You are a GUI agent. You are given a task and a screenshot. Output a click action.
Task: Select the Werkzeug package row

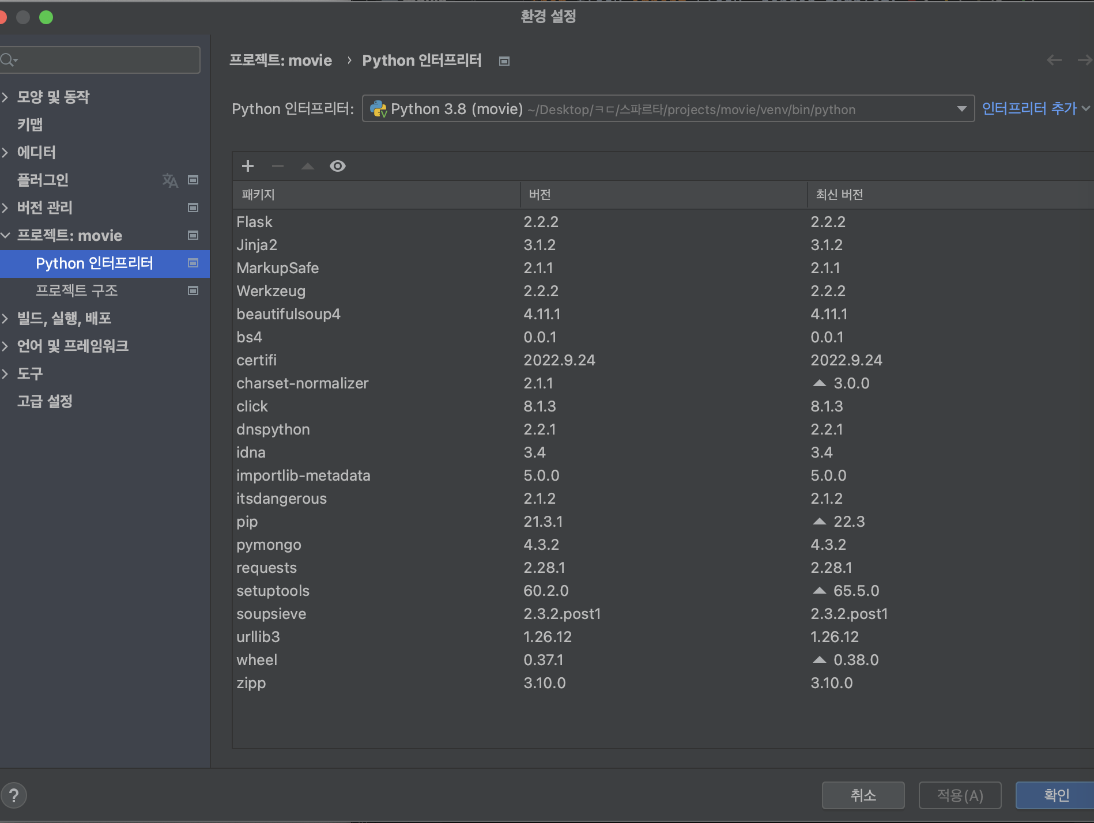663,291
